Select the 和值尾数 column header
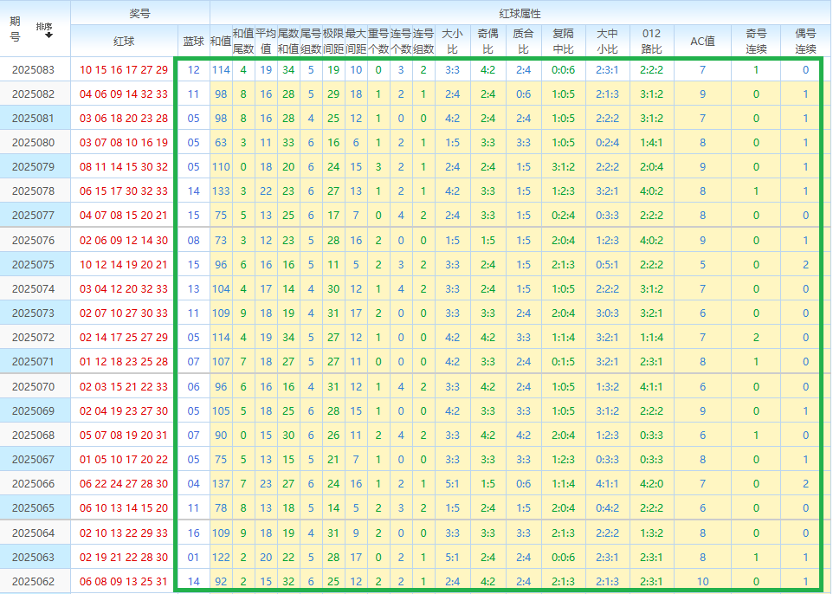 pos(243,42)
